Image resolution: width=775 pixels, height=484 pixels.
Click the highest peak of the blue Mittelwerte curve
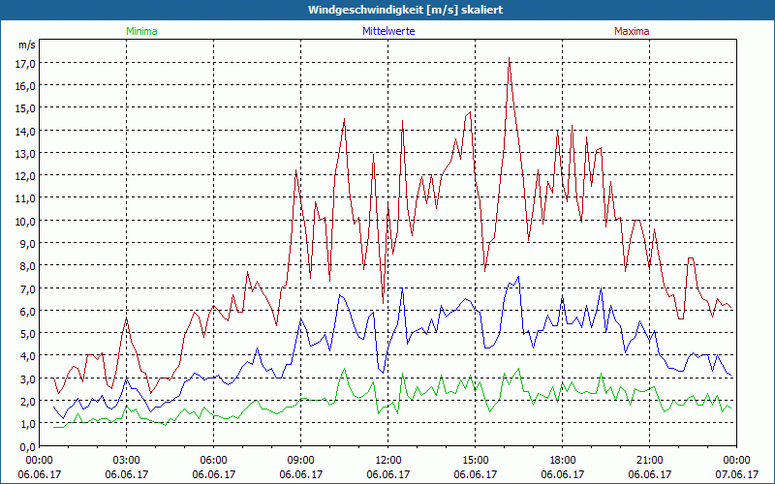coord(518,277)
